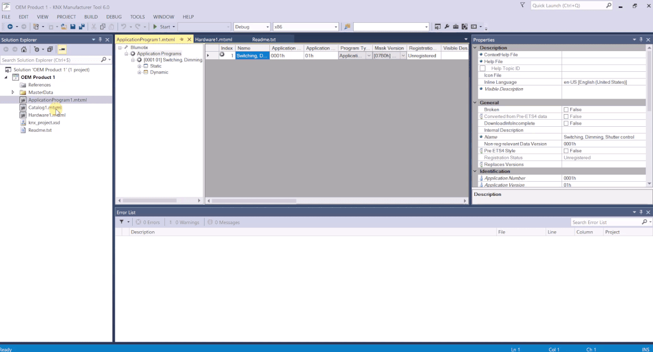
Task: Click the gear icon in grid row 1
Action: pyautogui.click(x=222, y=55)
